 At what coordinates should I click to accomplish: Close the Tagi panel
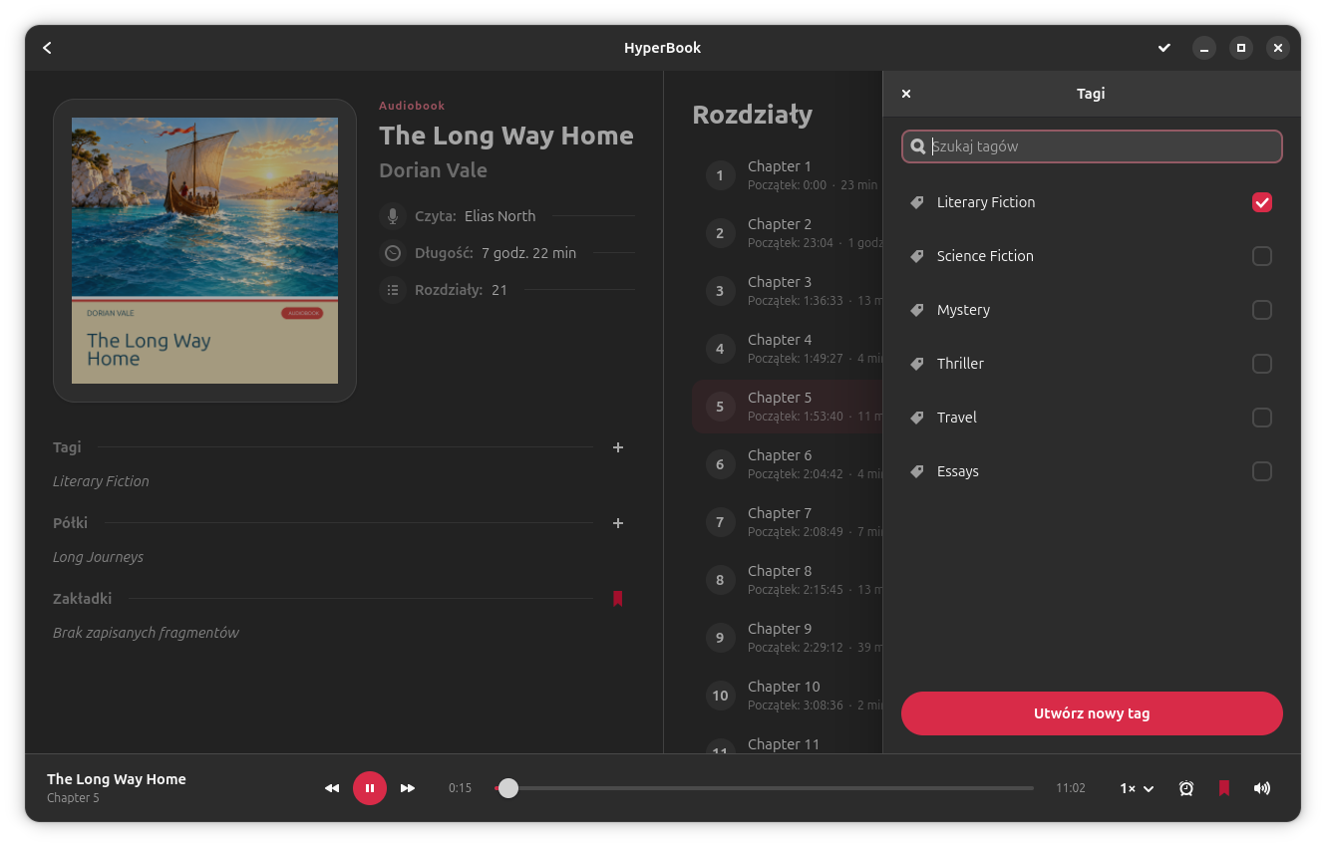pyautogui.click(x=906, y=94)
